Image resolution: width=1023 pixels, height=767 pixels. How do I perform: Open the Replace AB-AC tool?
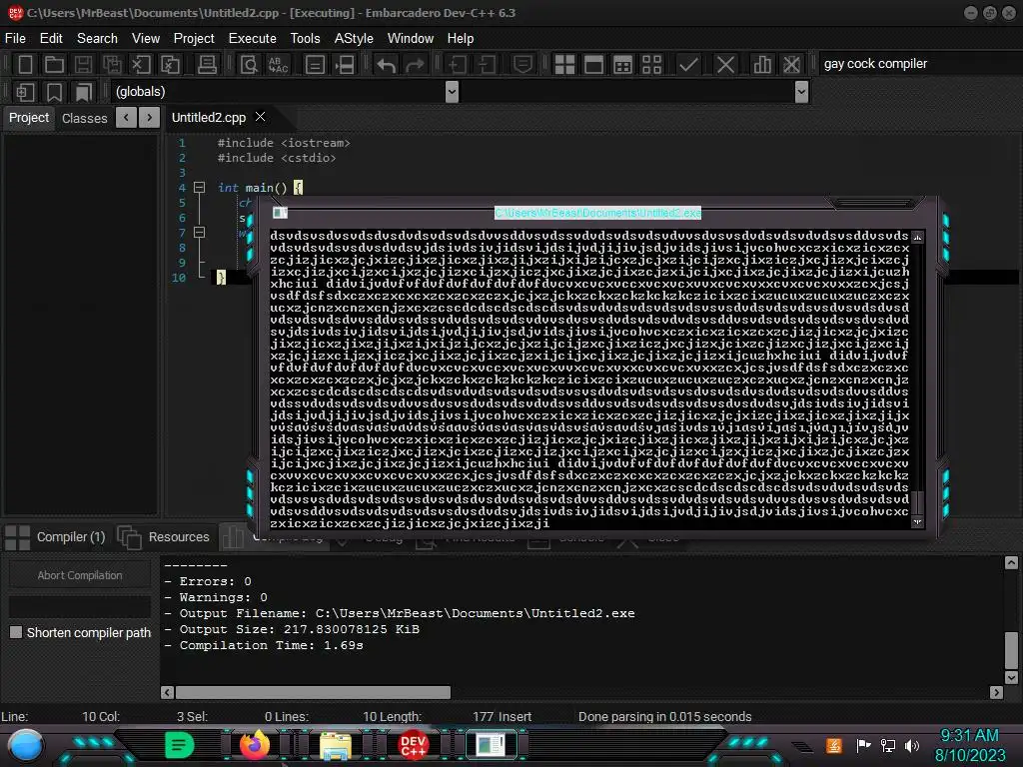tap(278, 65)
